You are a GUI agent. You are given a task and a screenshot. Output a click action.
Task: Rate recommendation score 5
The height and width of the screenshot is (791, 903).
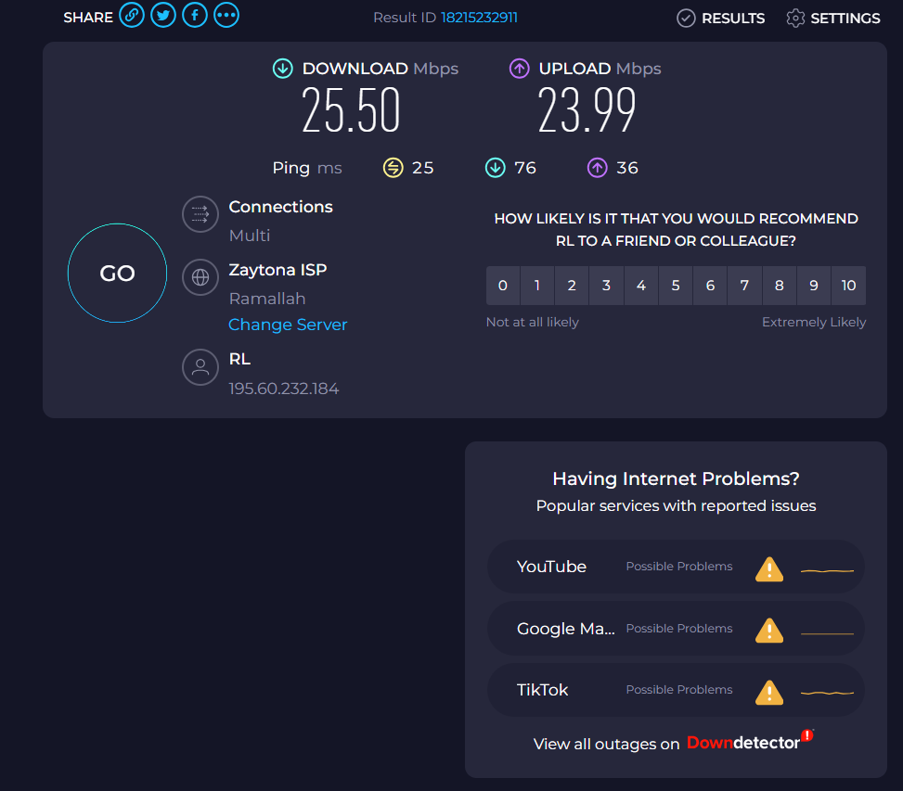coord(676,286)
